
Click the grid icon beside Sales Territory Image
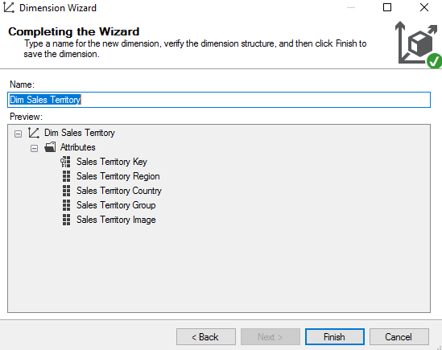point(66,220)
